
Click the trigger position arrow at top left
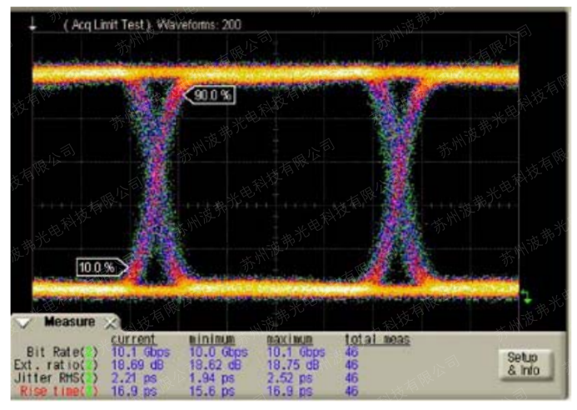(x=32, y=25)
